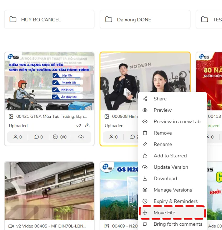Viewport: 222px width, 230px height.
Task: Open the Da xong DONE folder
Action: point(145,20)
